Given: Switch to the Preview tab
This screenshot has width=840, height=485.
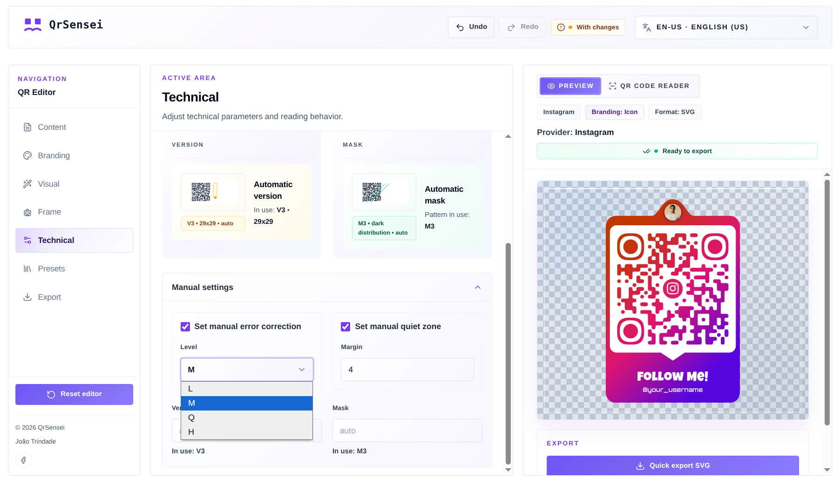Looking at the screenshot, I should click(570, 86).
